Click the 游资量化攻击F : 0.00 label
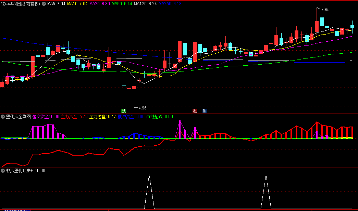The image size is (358, 211). point(25,171)
